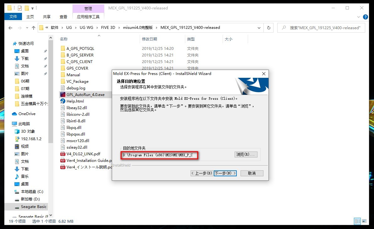
Task: Open the address bar history dropdown
Action: (259, 28)
